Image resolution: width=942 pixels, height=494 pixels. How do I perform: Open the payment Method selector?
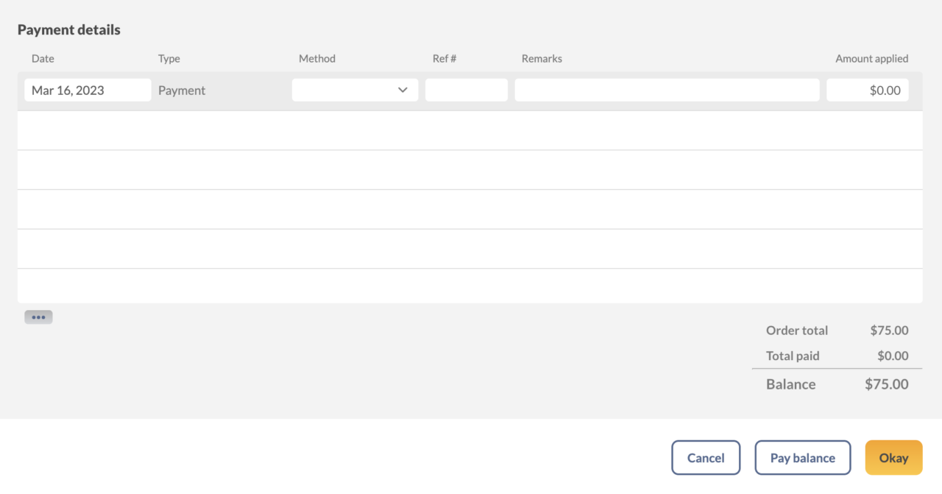(x=355, y=90)
